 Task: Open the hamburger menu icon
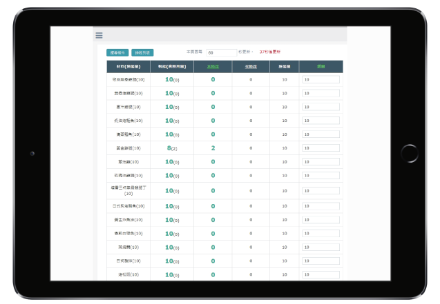click(99, 35)
